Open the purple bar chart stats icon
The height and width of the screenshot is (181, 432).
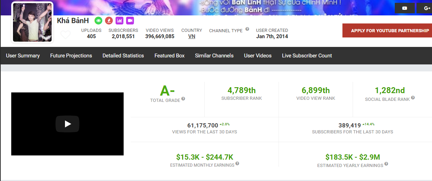[119, 21]
